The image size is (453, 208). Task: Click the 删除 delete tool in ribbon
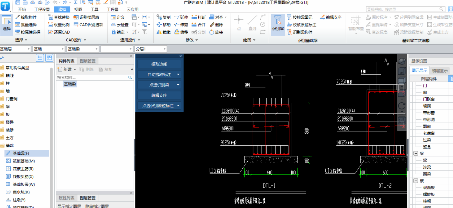pos(216,25)
